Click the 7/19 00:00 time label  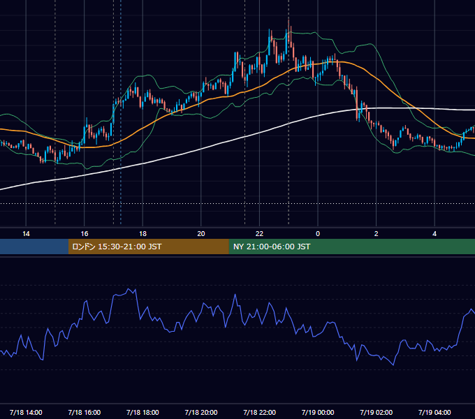[318, 412]
